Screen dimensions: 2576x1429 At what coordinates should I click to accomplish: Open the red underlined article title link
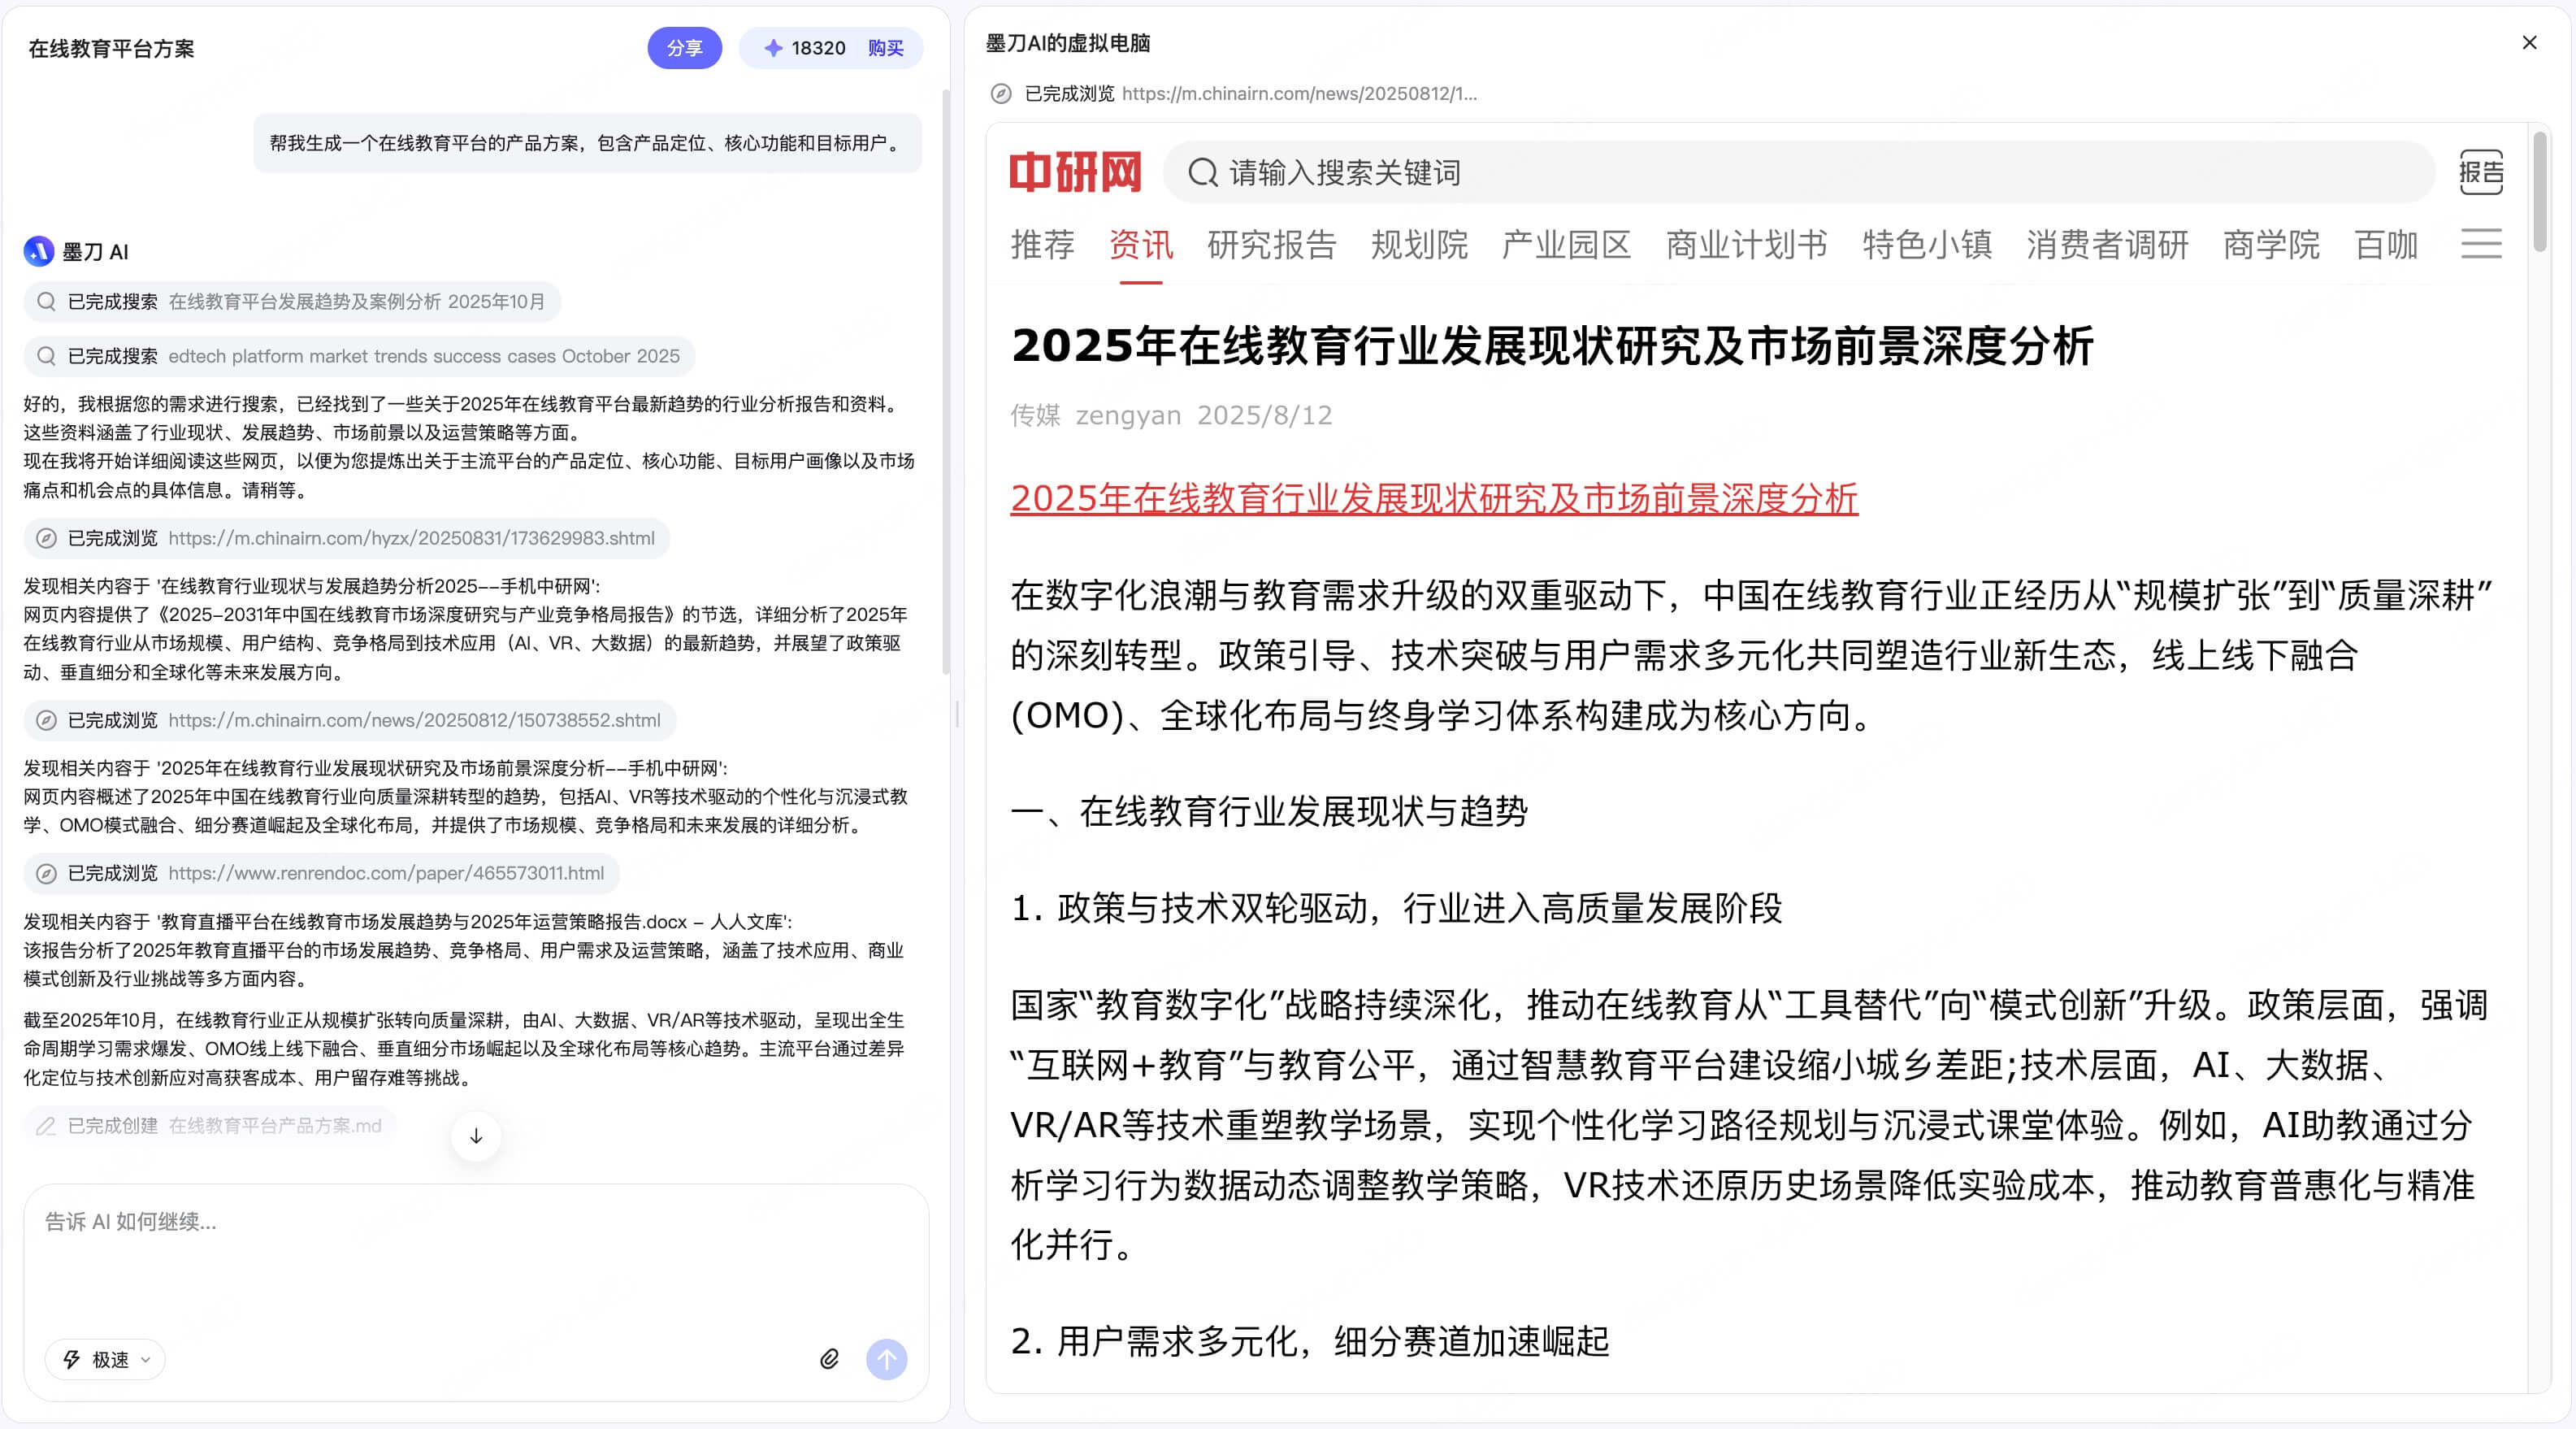coord(1433,498)
